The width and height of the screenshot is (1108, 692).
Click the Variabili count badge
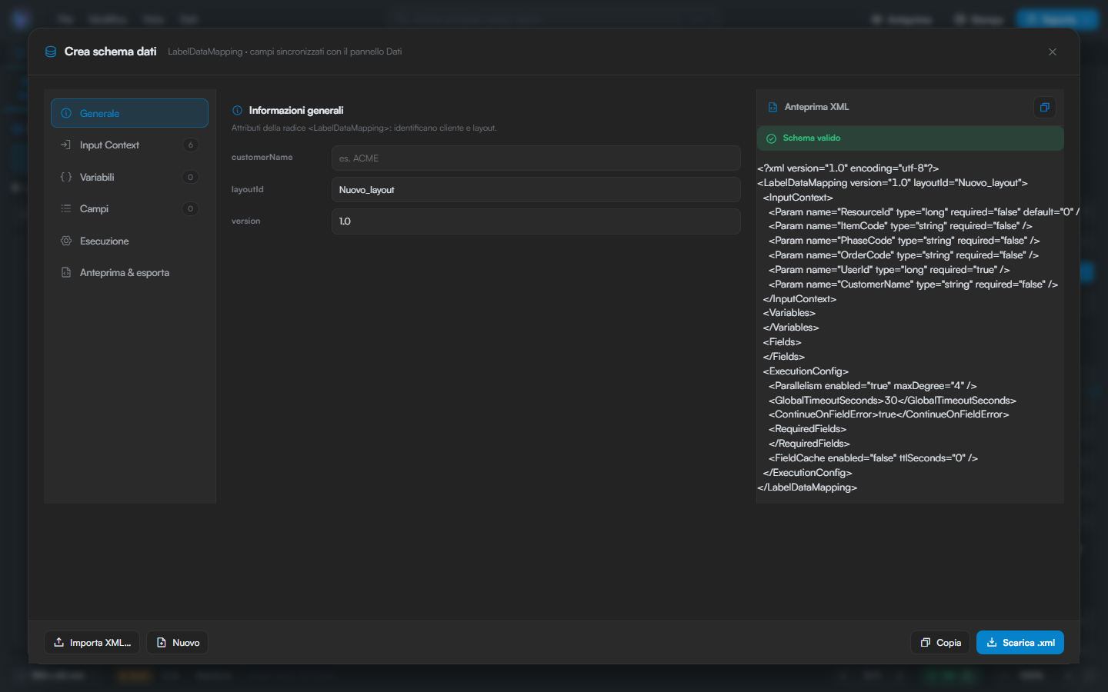pyautogui.click(x=191, y=177)
